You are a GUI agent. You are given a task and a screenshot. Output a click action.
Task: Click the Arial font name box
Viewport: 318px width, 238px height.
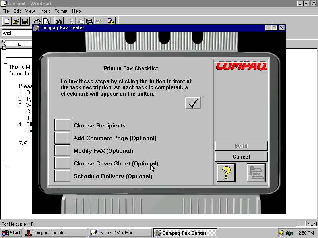17,33
